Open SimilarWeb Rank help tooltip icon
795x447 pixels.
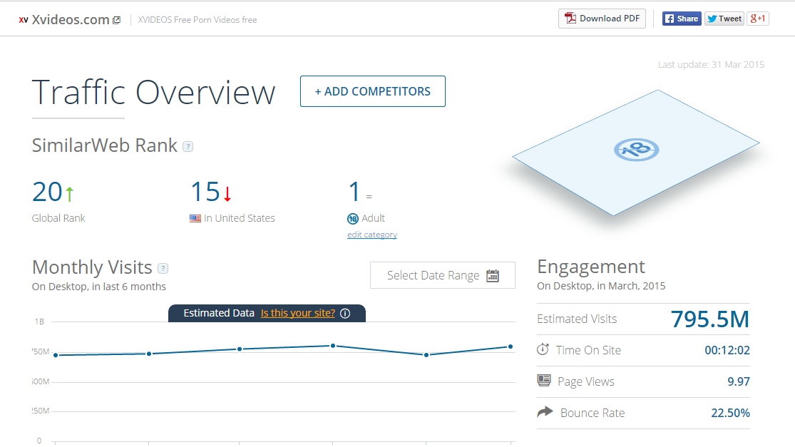pos(188,146)
